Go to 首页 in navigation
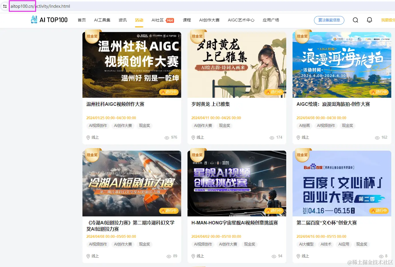Image resolution: width=395 pixels, height=267 pixels. point(82,20)
